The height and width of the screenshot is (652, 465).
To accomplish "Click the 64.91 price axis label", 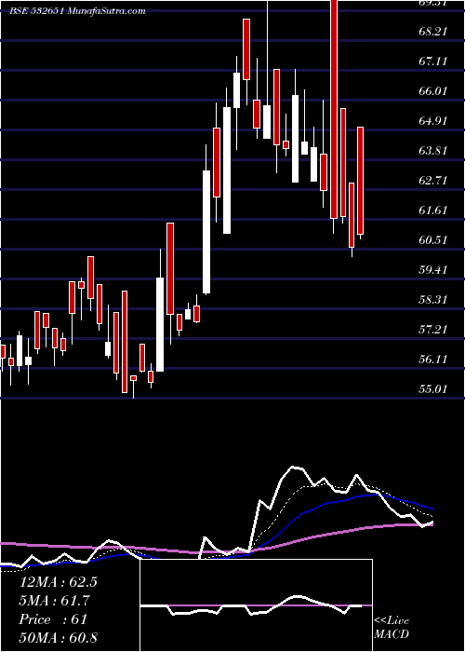I will point(433,121).
